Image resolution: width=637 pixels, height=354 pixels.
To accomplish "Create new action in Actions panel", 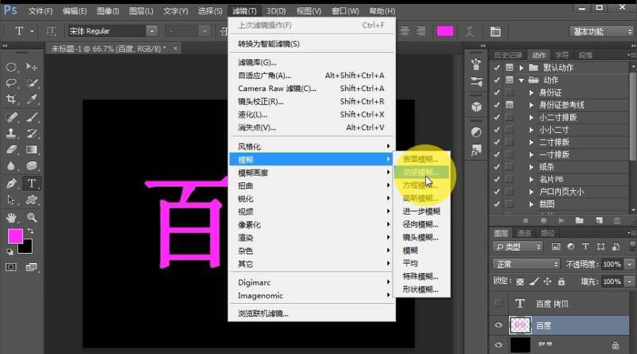I will 599,221.
